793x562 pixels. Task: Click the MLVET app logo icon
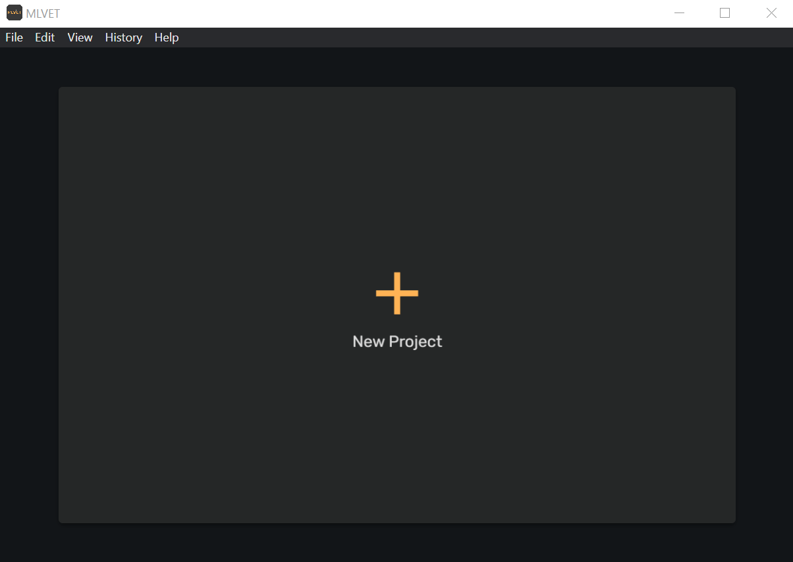click(14, 13)
